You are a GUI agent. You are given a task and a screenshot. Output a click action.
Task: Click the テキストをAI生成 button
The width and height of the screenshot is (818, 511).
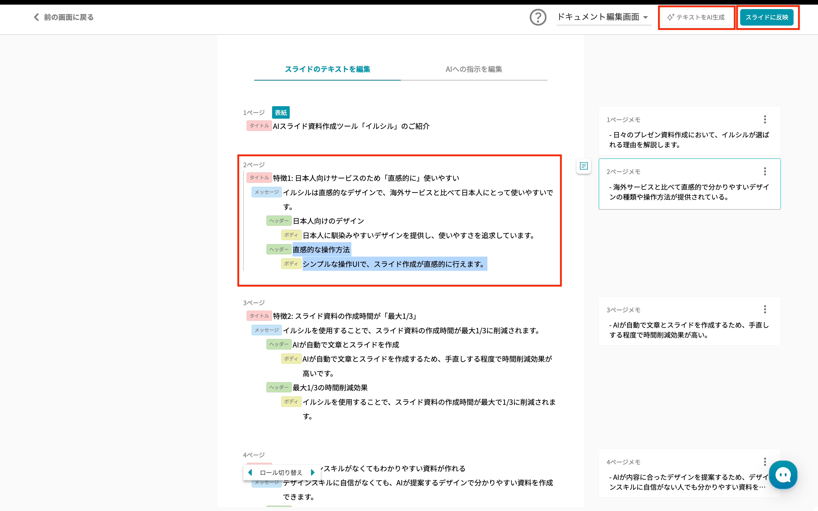696,17
